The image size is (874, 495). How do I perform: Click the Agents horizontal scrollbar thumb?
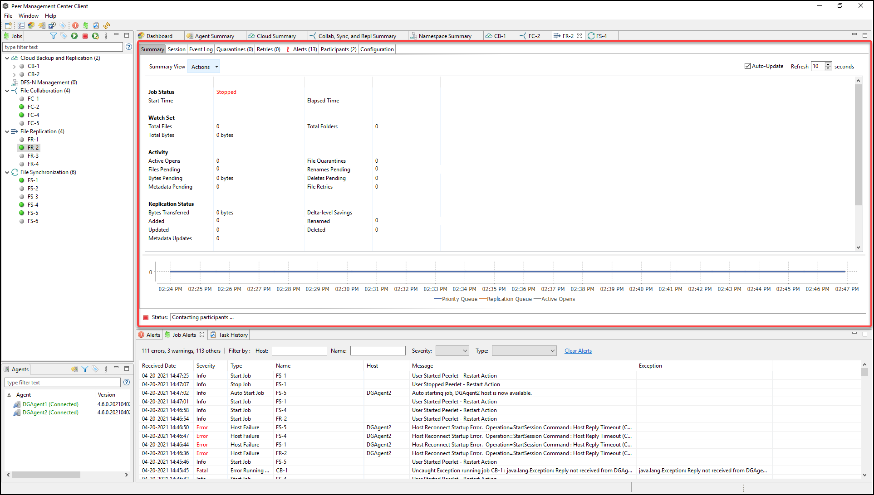[46, 475]
